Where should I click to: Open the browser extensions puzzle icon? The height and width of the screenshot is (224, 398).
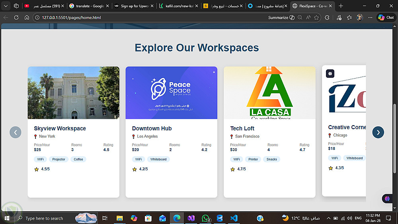click(327, 18)
